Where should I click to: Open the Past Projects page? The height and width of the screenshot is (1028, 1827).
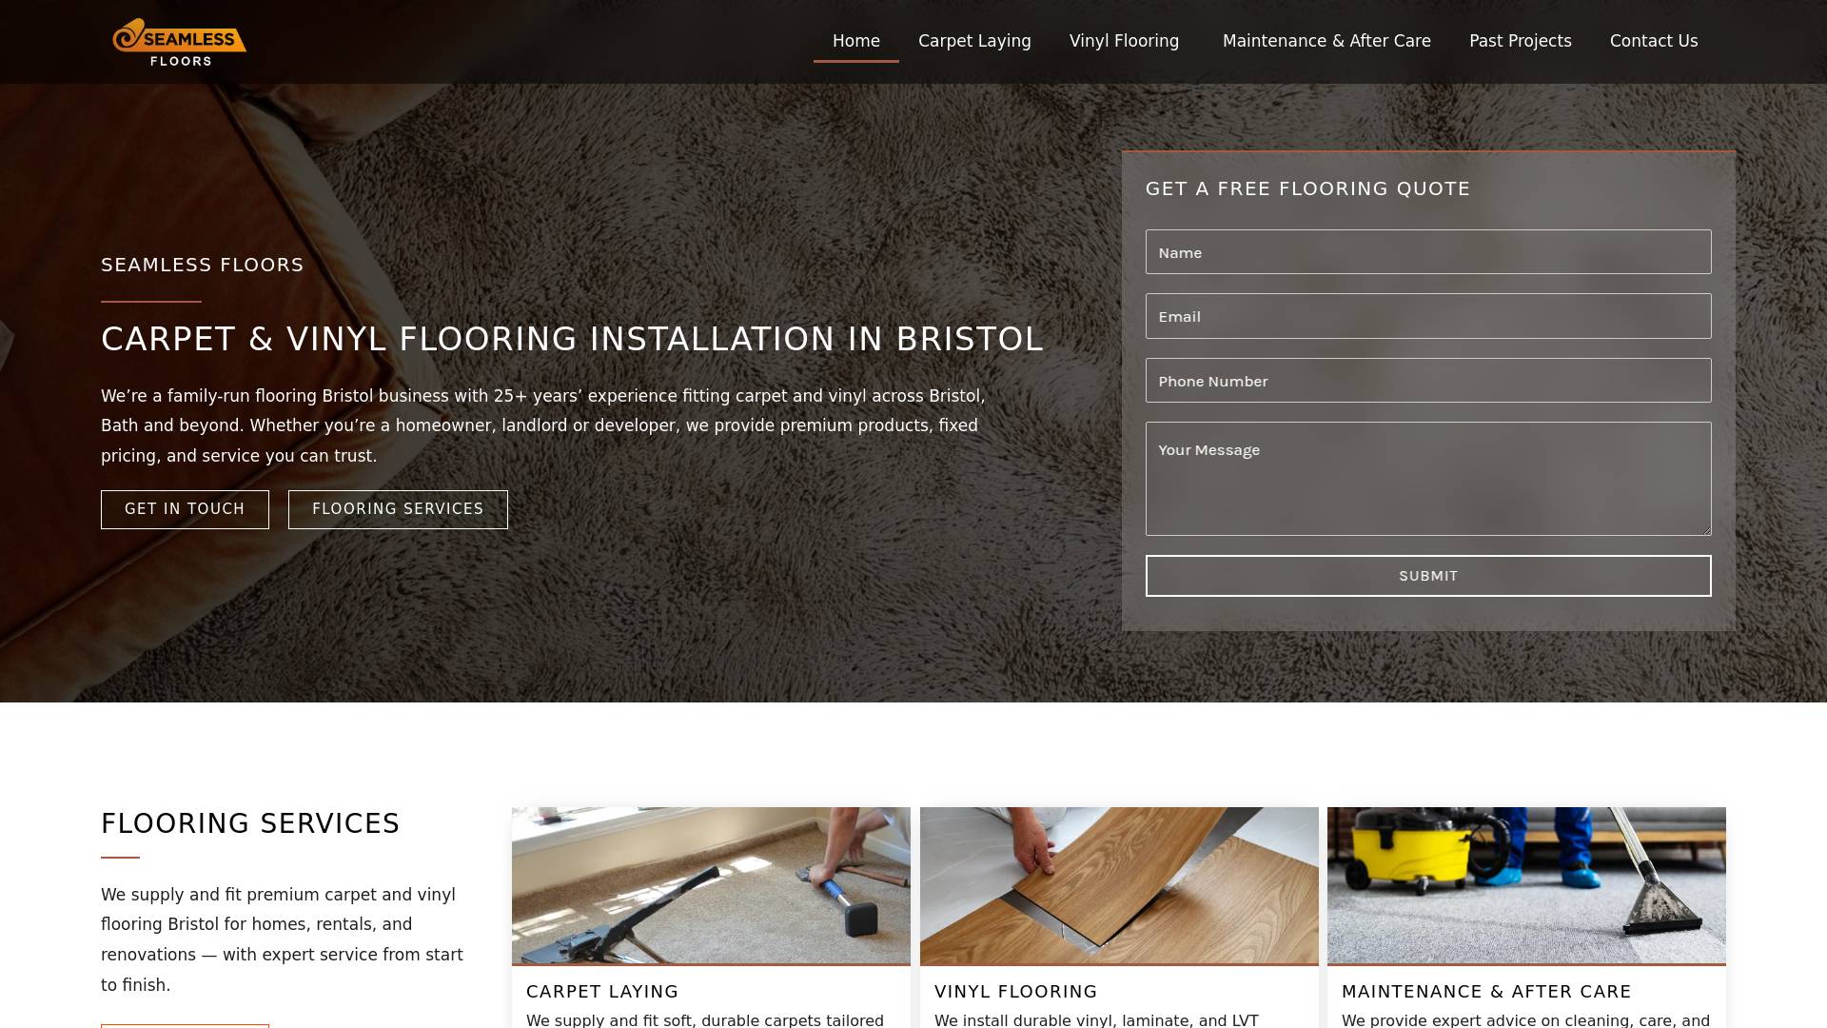(x=1520, y=41)
